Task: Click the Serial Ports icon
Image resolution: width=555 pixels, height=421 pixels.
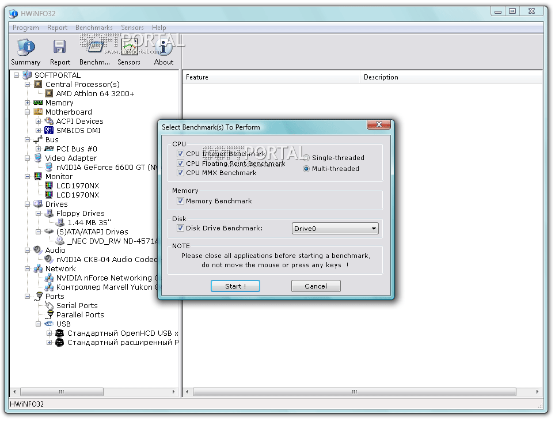Action: tap(49, 305)
